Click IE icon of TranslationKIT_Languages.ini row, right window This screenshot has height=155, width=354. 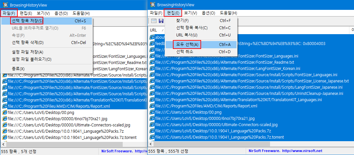(152, 100)
